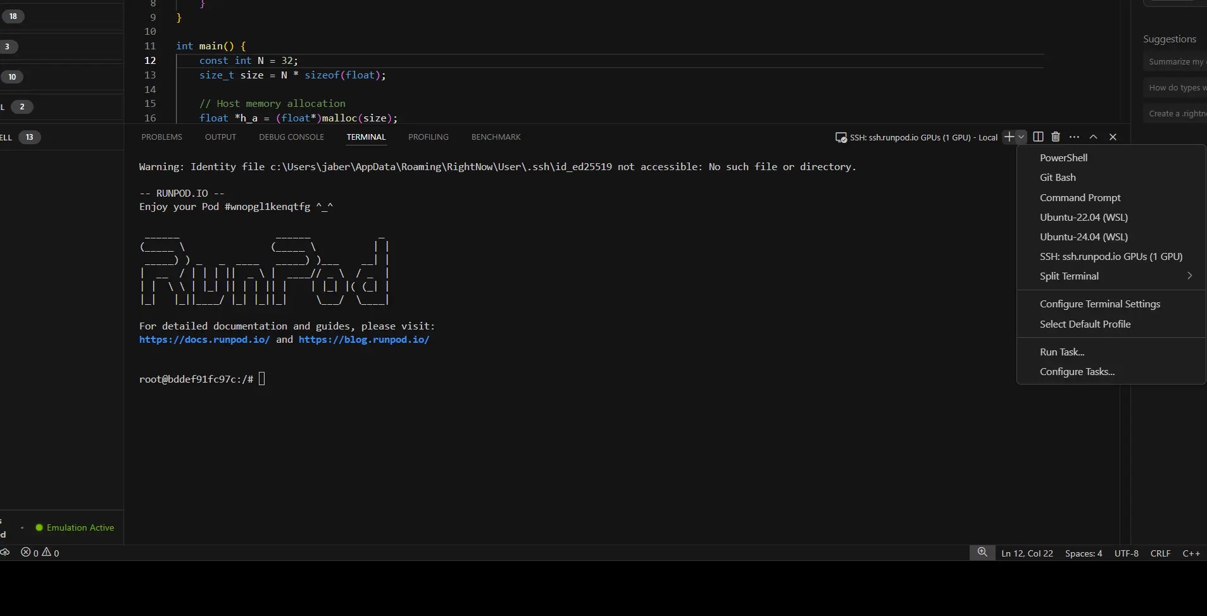Switch to the BENCHMARK tab
This screenshot has height=616, width=1207.
click(x=496, y=137)
